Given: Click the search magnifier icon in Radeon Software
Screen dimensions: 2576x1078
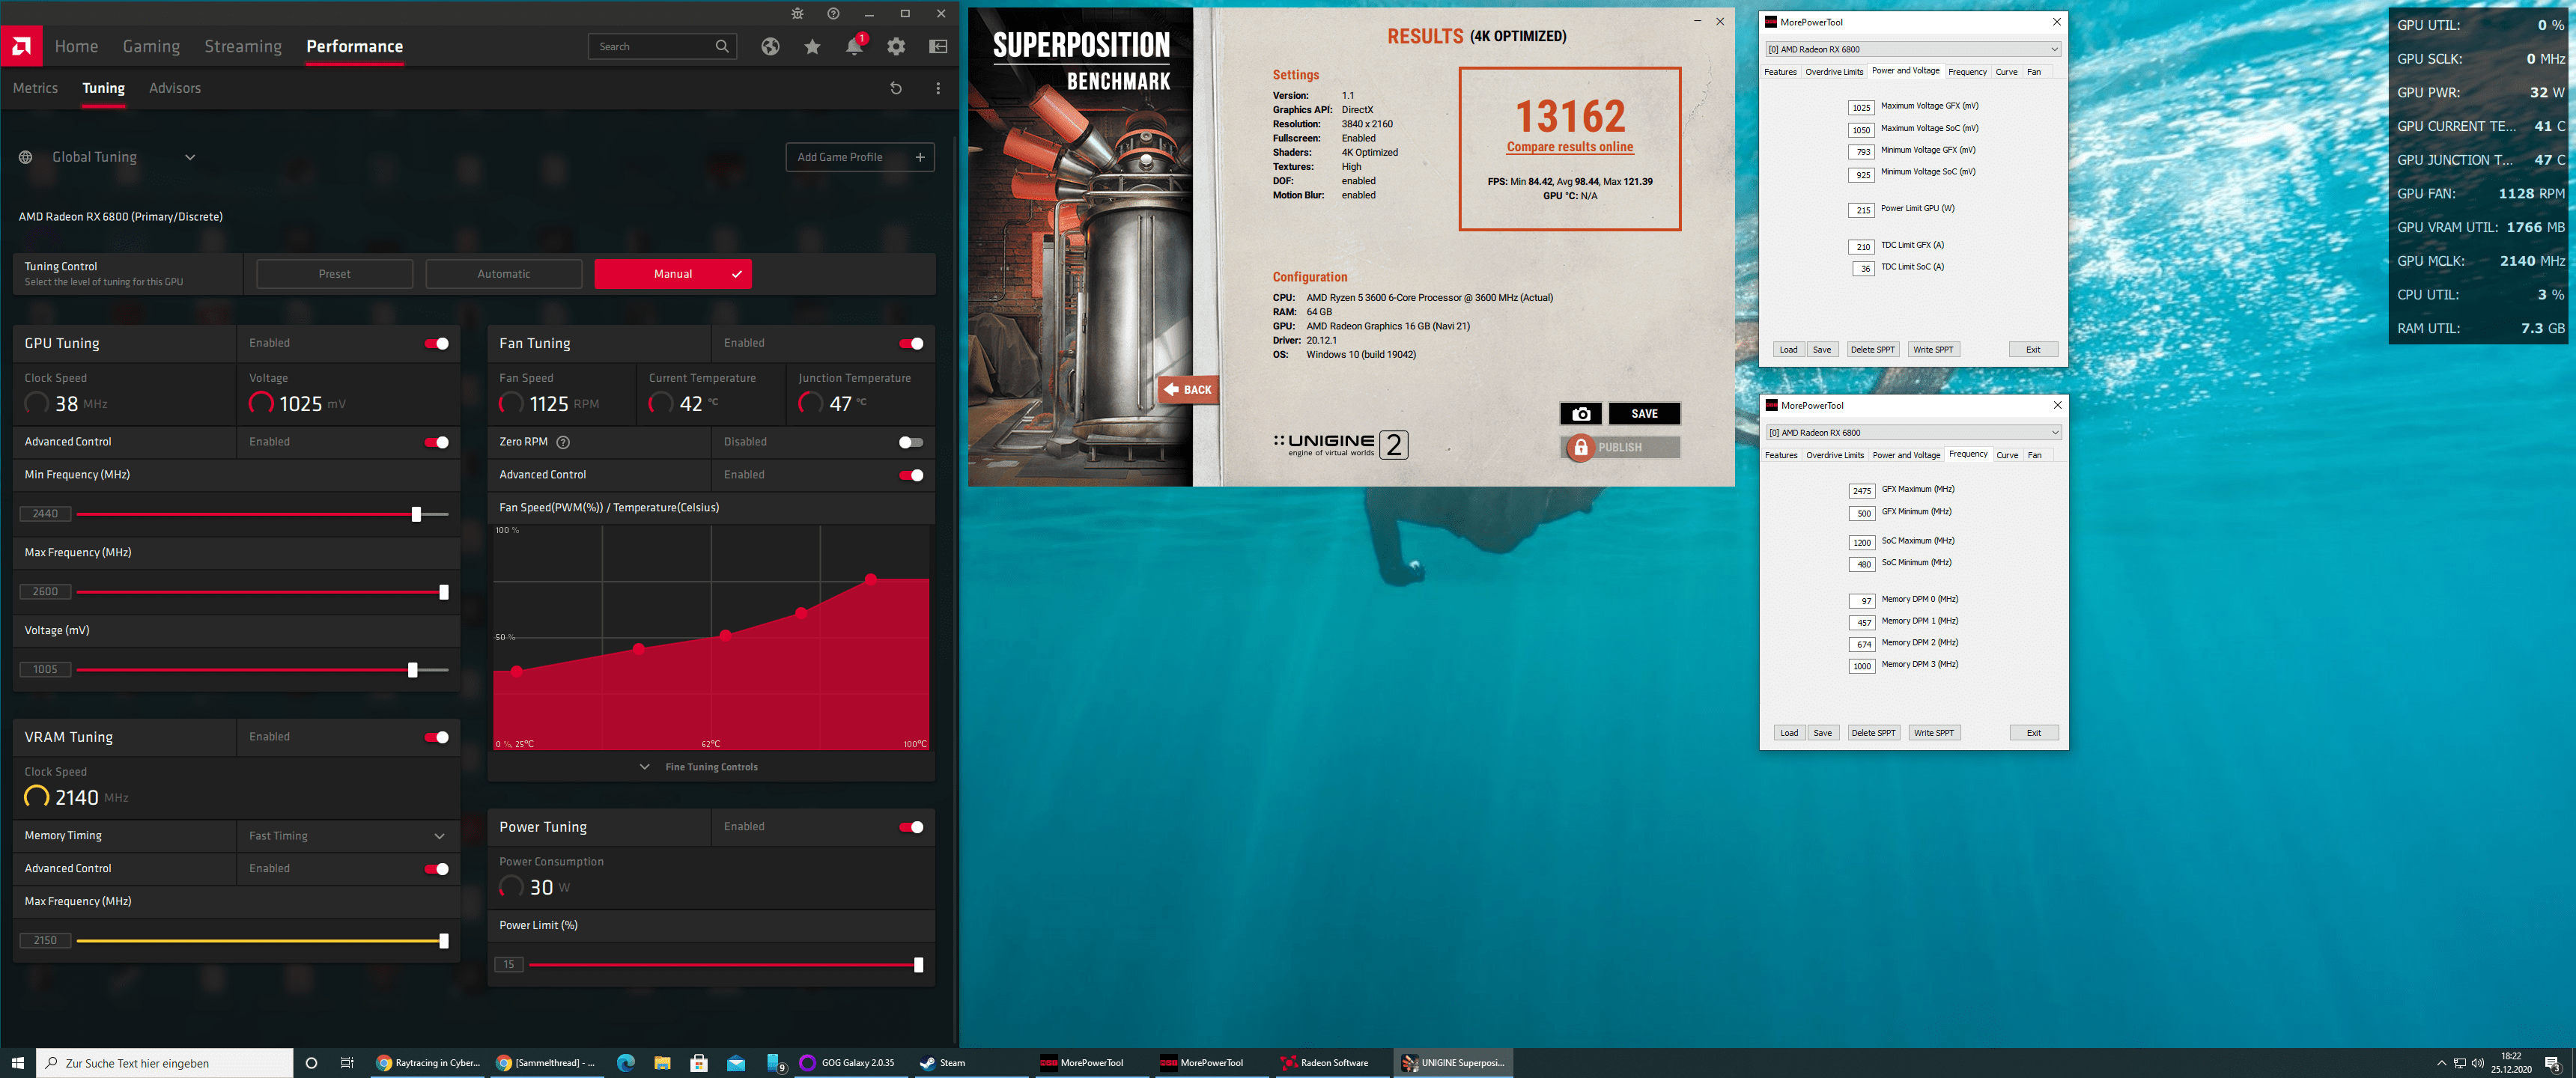Looking at the screenshot, I should pos(722,46).
